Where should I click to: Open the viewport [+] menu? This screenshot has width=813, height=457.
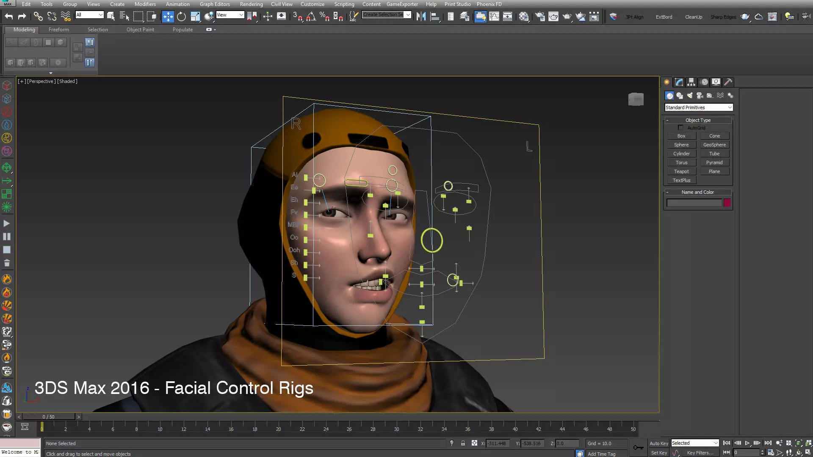click(21, 81)
